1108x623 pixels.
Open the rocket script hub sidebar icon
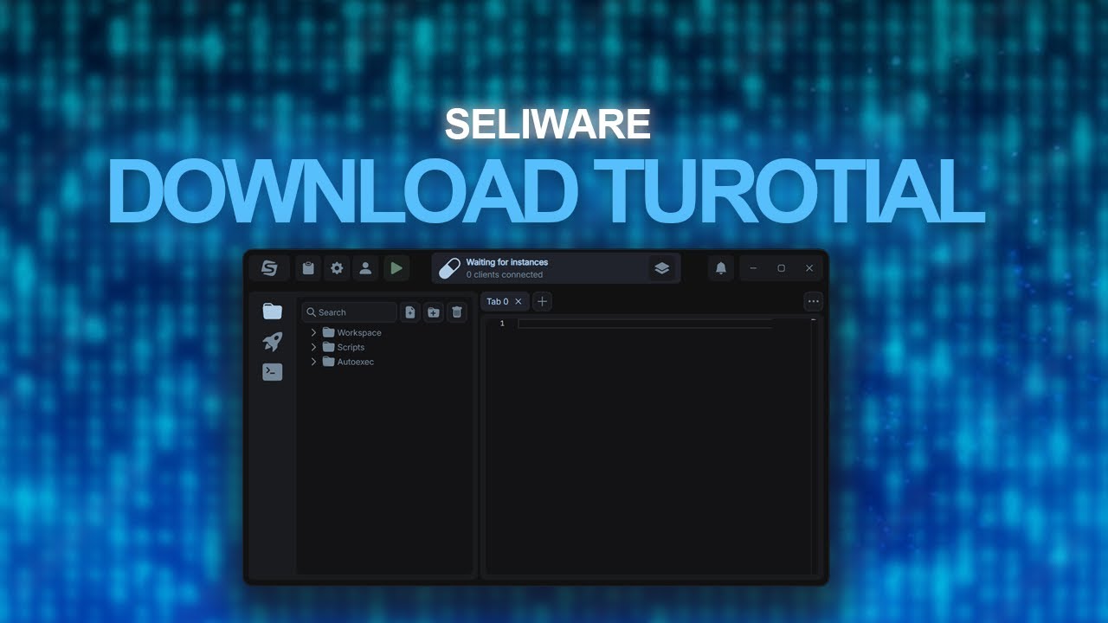pos(273,342)
